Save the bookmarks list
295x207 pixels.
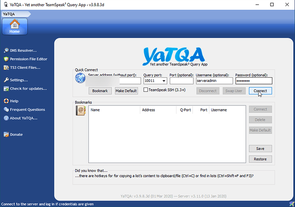point(260,149)
